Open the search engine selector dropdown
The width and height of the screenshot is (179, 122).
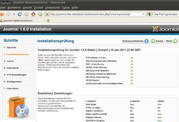150,14
